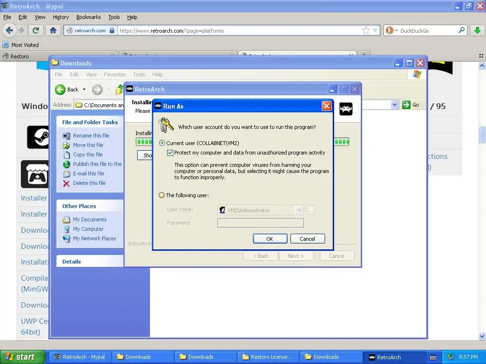Reload the page with the refresh icon
The image size is (486, 364).
coord(36,30)
